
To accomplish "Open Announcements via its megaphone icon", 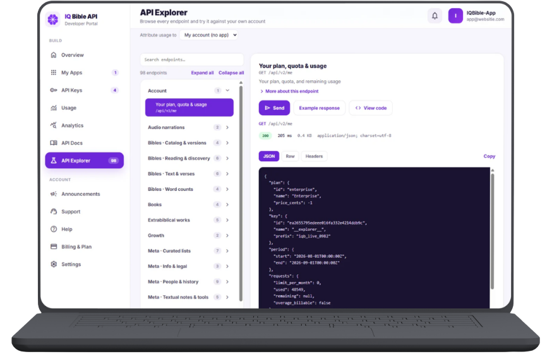I will click(54, 194).
